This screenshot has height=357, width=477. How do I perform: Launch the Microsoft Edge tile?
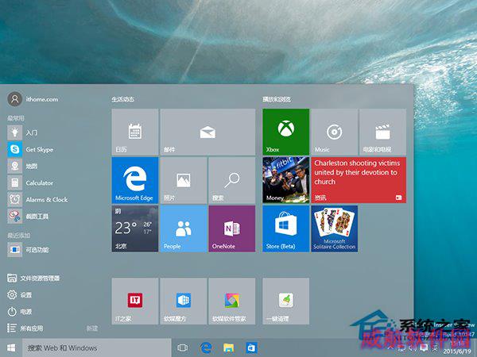tap(135, 180)
